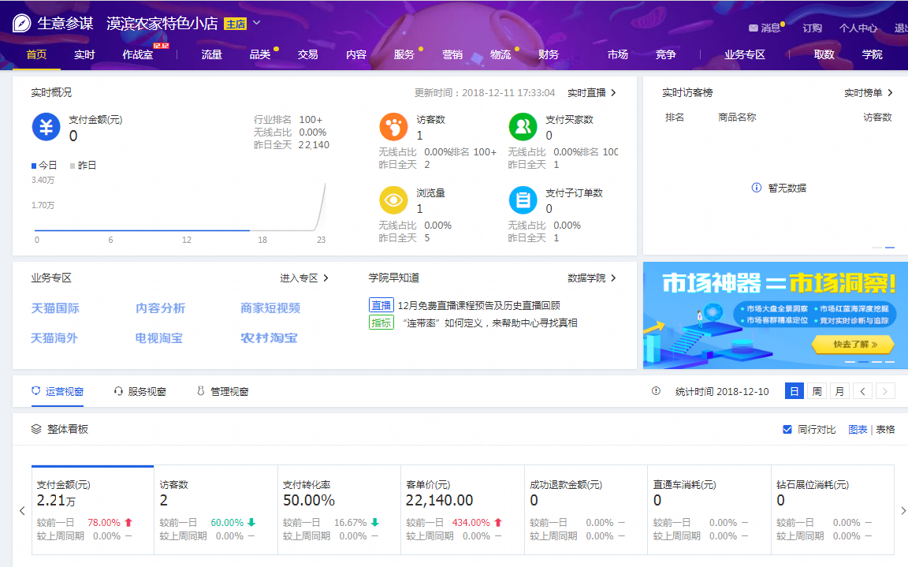Screen dimensions: 908x567
Task: Click the blue 支付子订单数 document icon
Action: (x=523, y=200)
